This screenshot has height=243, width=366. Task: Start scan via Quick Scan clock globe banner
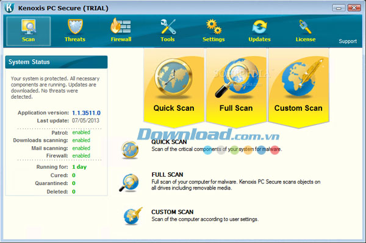(x=174, y=88)
